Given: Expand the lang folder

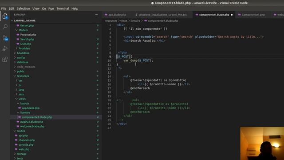Looking at the screenshot, I should coord(21,90).
